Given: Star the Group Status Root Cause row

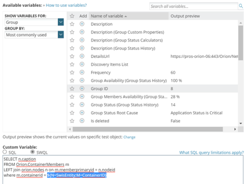Looking at the screenshot, I should pyautogui.click(x=72, y=113).
